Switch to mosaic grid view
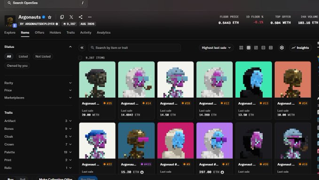Screen dimensions: 319x180 (256, 48)
